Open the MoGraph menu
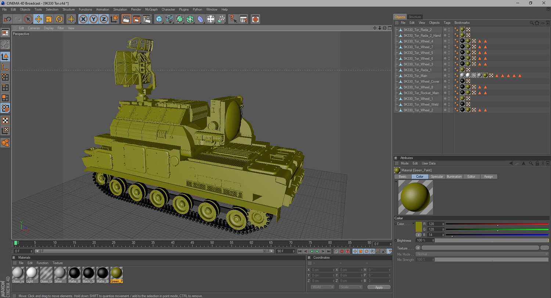Image resolution: width=551 pixels, height=298 pixels. 151,10
